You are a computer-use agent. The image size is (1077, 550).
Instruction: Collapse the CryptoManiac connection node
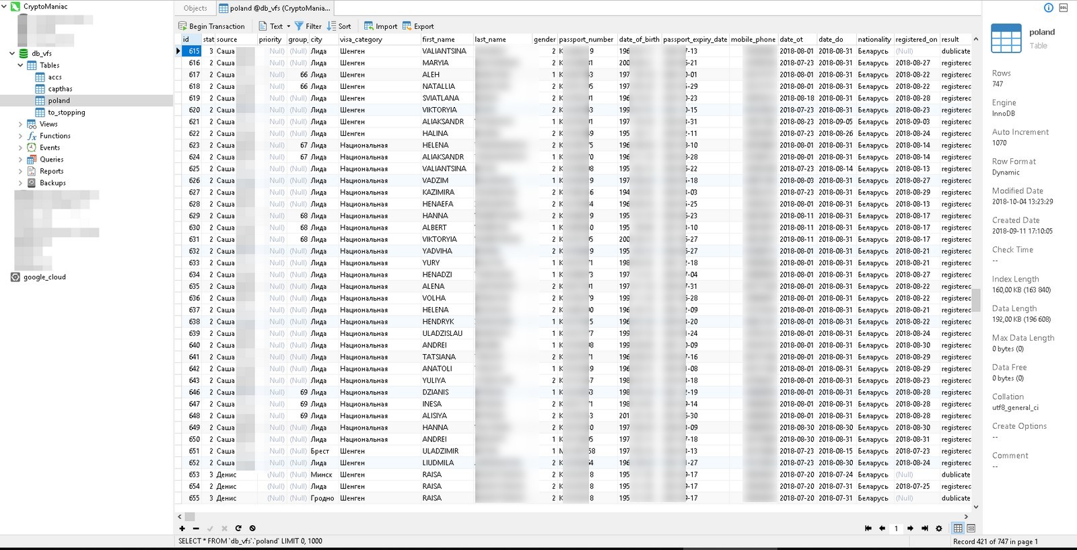[4, 6]
